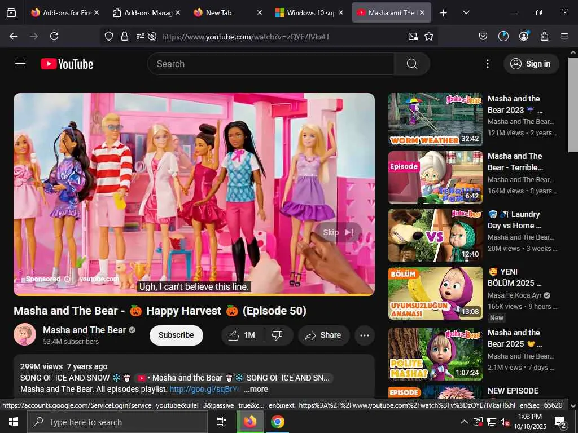Viewport: 578px width, 433px height.
Task: Click the YENI BÖLÜM 2025 video title
Action: coord(515,277)
